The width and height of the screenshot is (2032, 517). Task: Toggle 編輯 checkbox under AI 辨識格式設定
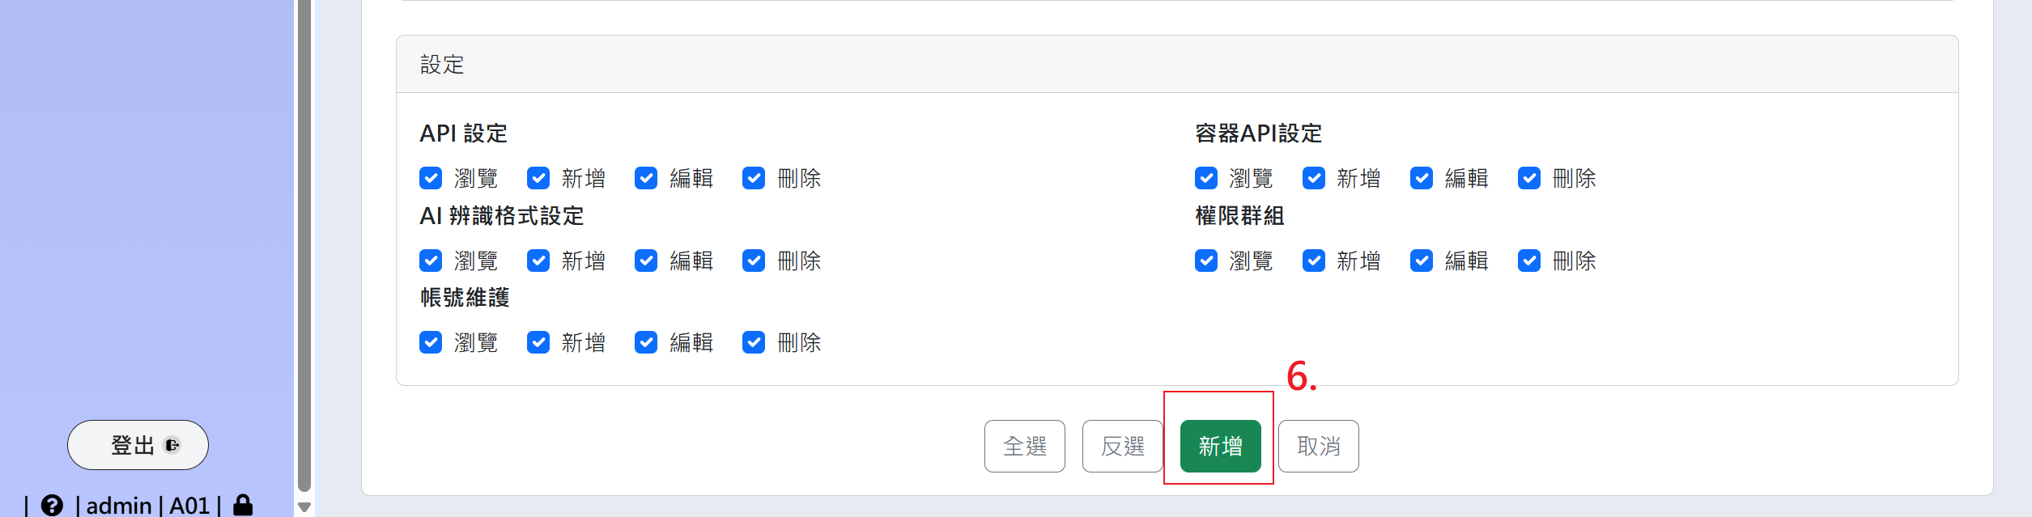646,261
